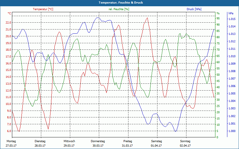Click the chart title 'Temperatur, Feuchte & Druck'
Screen dimensions: 239x149
[121, 3]
